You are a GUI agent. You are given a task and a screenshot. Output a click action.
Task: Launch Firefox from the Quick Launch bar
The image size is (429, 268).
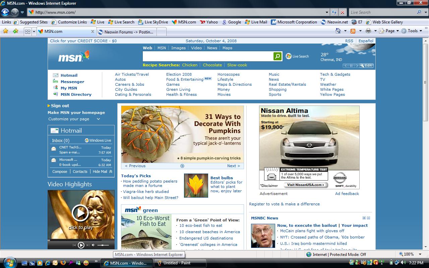click(x=63, y=263)
